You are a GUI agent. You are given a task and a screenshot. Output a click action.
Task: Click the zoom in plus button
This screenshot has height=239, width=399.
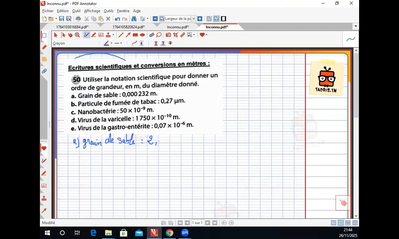200,19
